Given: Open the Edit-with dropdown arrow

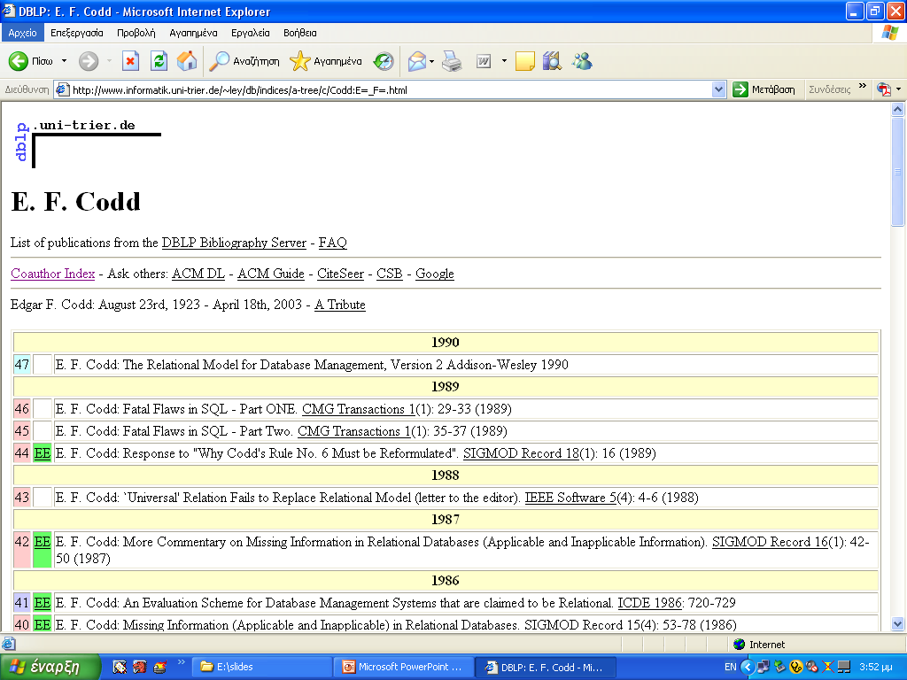Looking at the screenshot, I should pos(504,61).
